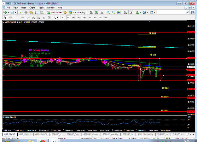Tile windows with the grid icon
Screen dimensions: 197x142
click(119, 12)
